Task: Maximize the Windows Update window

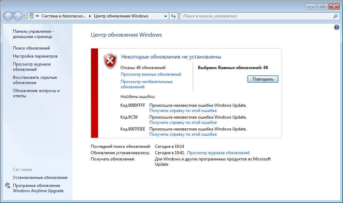Action: coord(322,7)
